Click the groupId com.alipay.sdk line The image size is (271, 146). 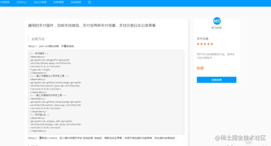click(51, 121)
